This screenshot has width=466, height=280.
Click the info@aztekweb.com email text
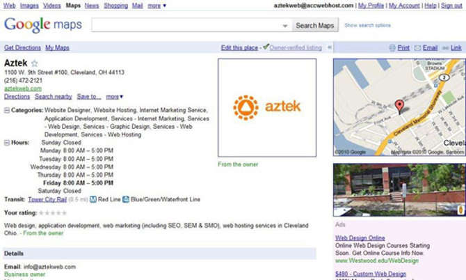(x=49, y=267)
